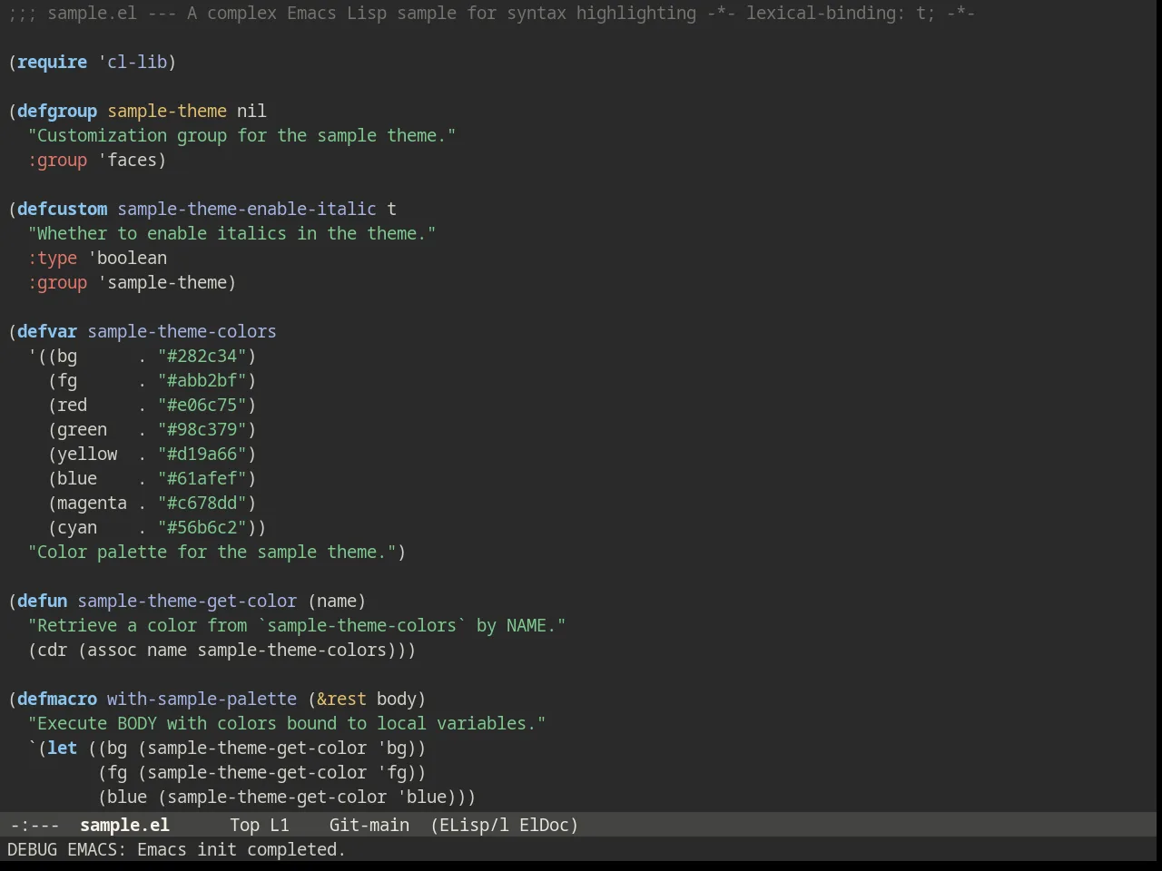1162x871 pixels.
Task: Click 'green' key in the color alist
Action: (83, 429)
